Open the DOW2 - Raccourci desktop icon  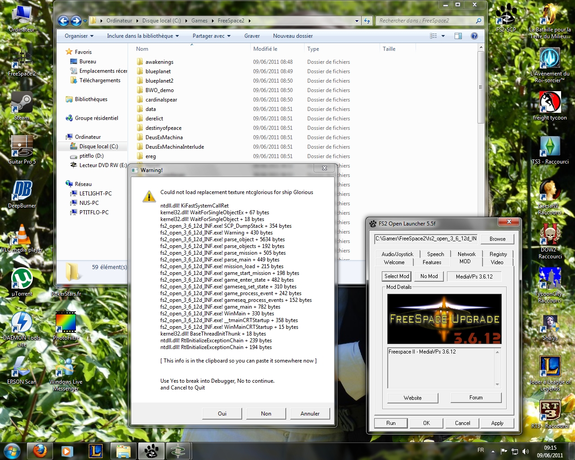point(550,242)
